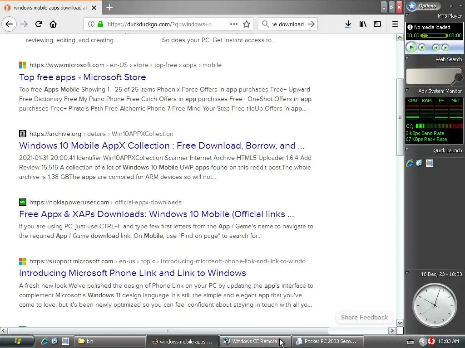
Task: Collapse the Web Search panel
Action: (x=407, y=58)
